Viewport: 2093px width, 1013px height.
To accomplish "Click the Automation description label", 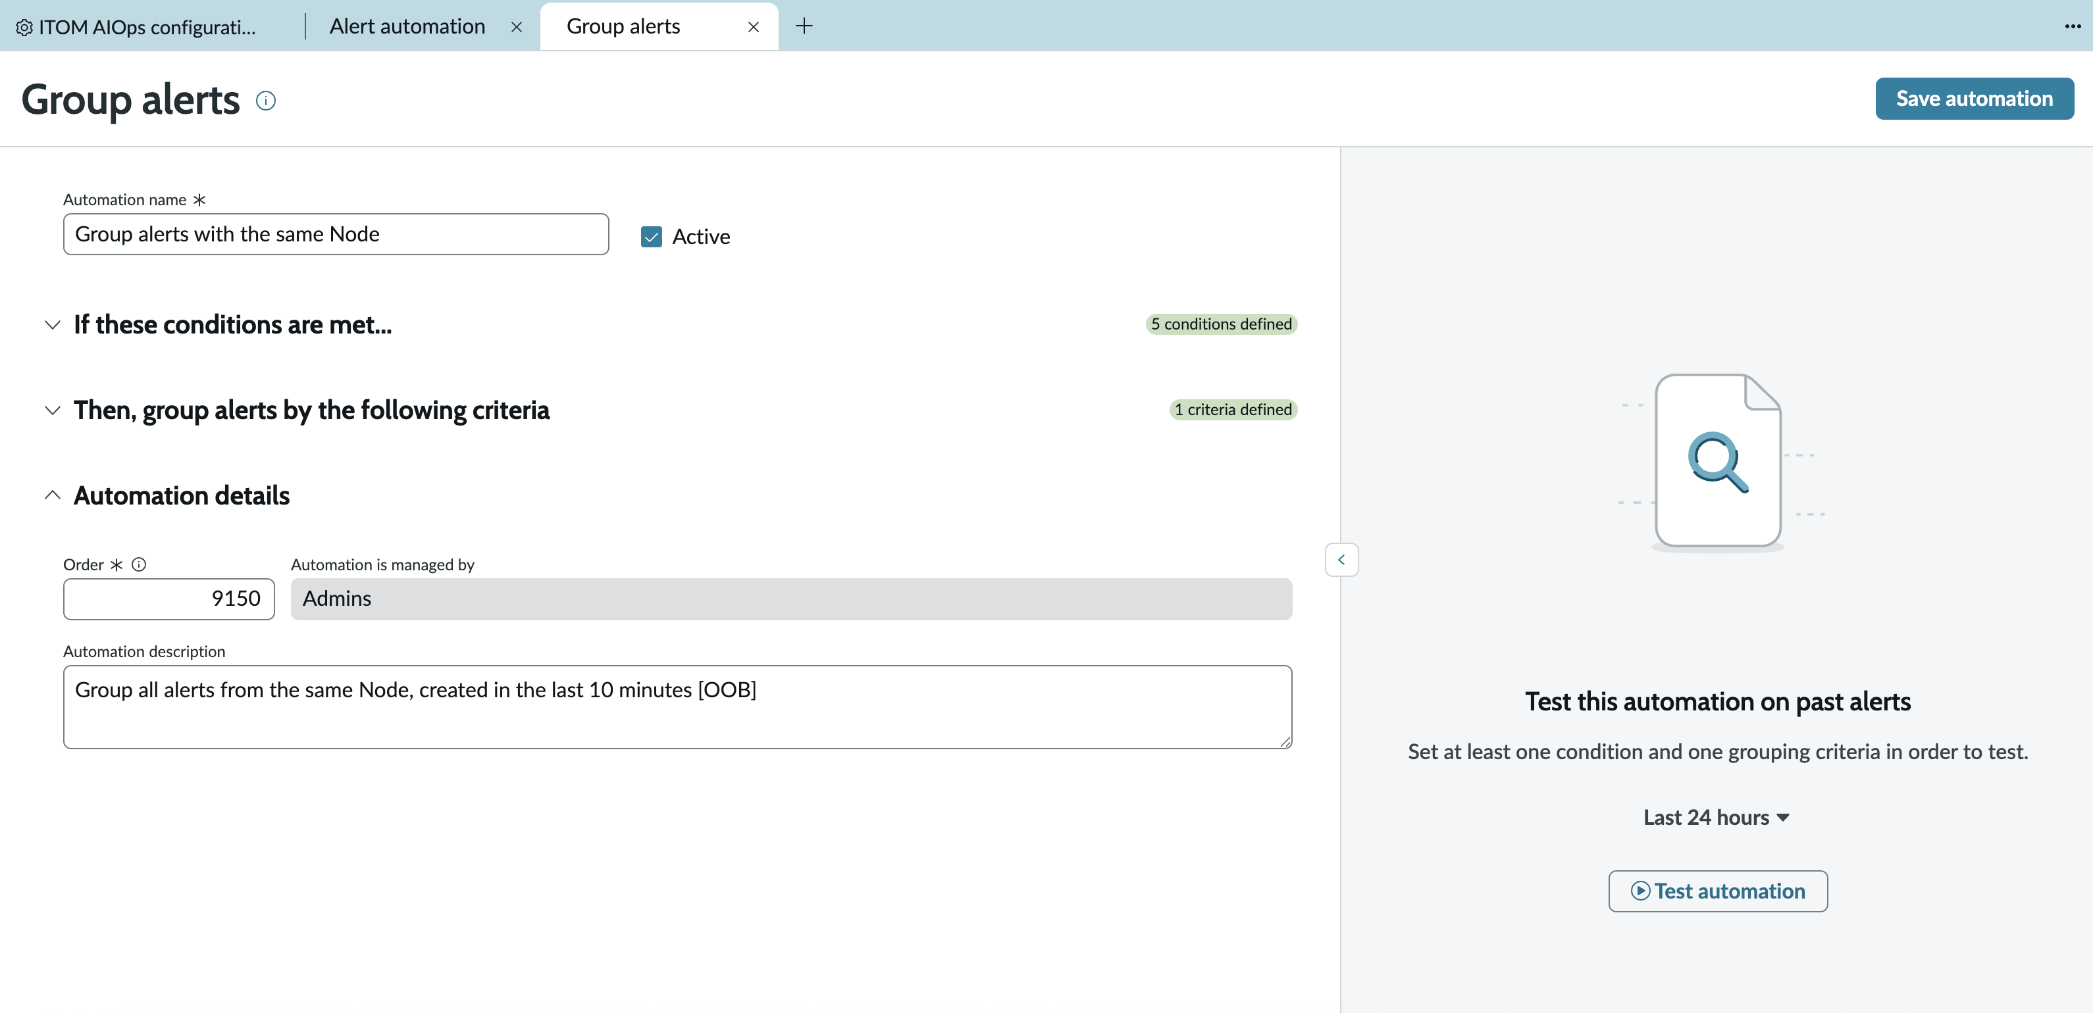I will (144, 651).
